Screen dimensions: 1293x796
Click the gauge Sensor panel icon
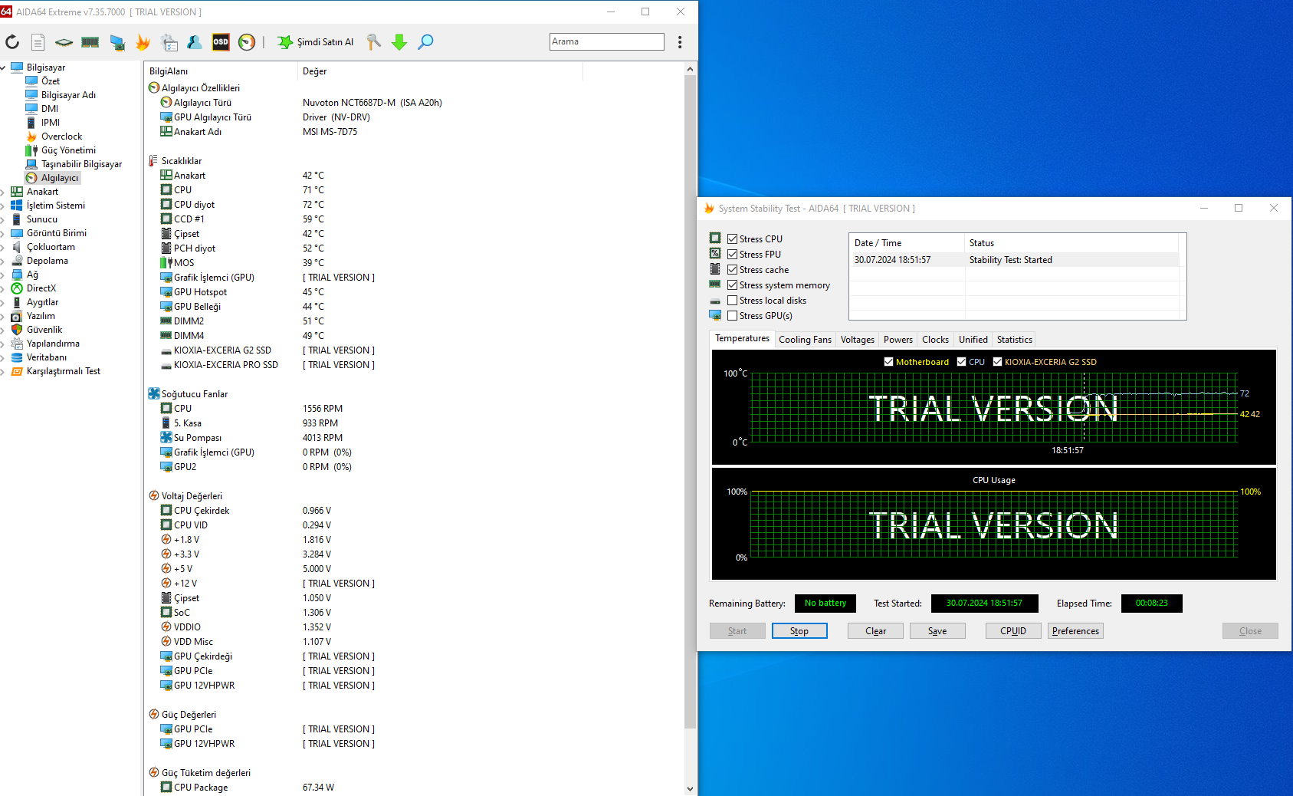[246, 42]
